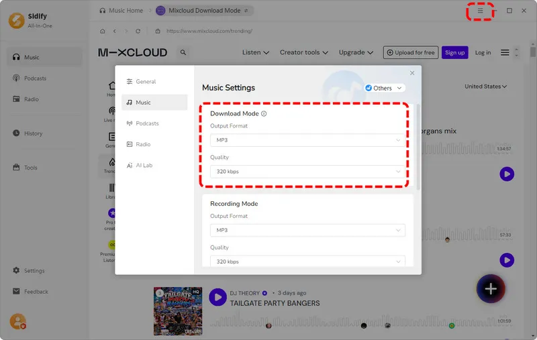The height and width of the screenshot is (340, 537).
Task: Play the TAILGATE PARTY BANGERS mix
Action: pos(217,297)
